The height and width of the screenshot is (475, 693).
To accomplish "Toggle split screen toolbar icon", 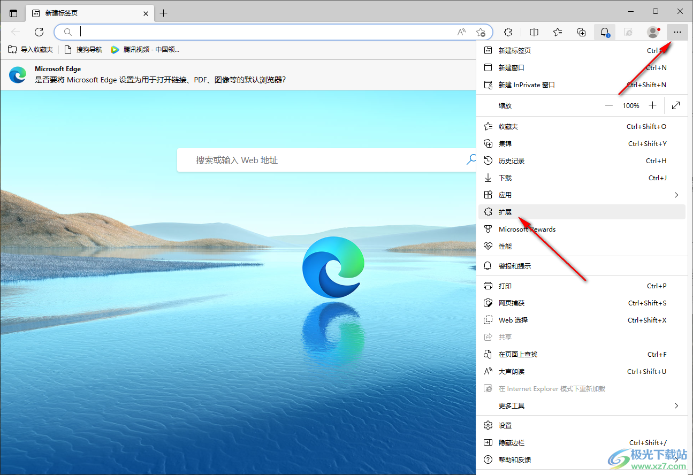I will click(534, 32).
